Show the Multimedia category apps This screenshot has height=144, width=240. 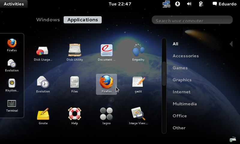coord(184,104)
